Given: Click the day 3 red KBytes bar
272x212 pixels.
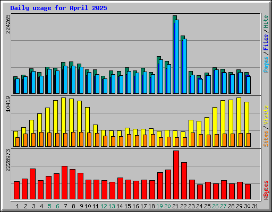Looking at the screenshot, I should (x=32, y=184).
